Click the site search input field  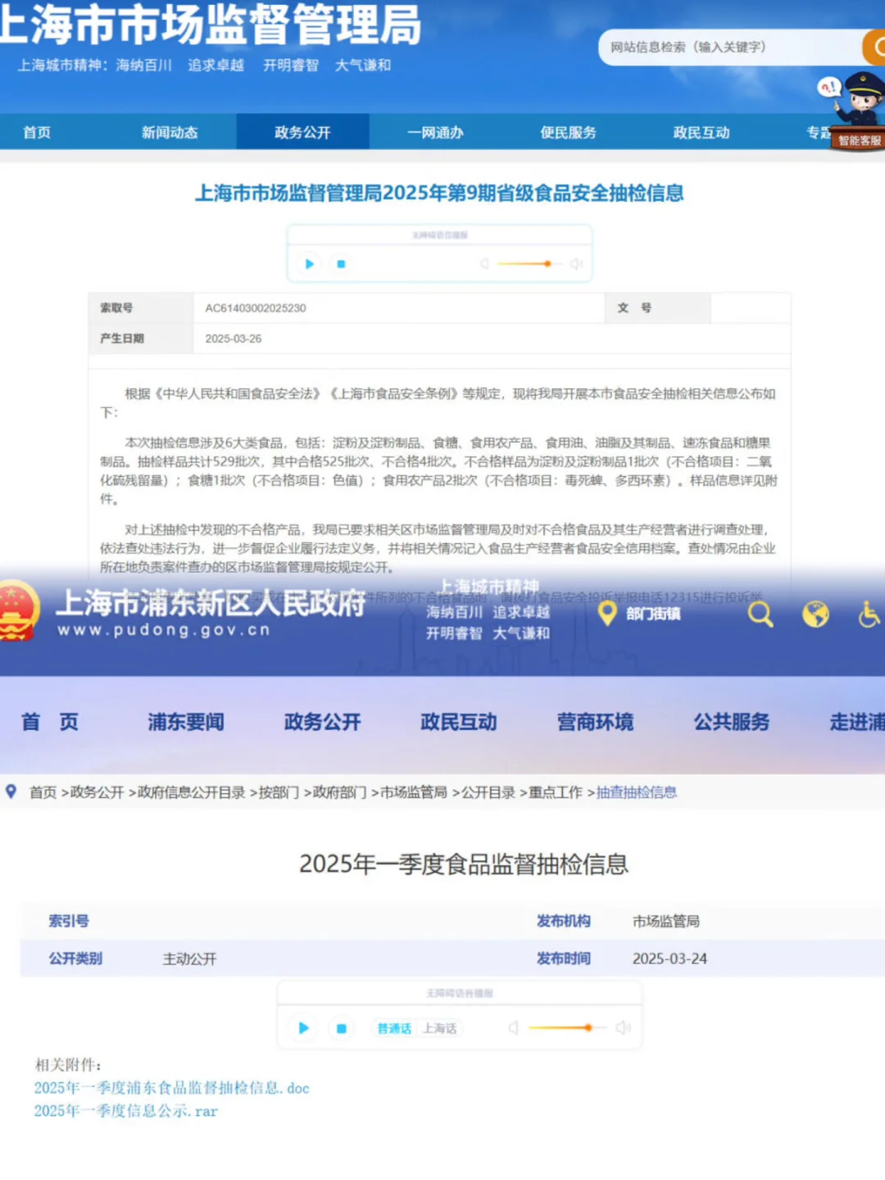tap(729, 48)
